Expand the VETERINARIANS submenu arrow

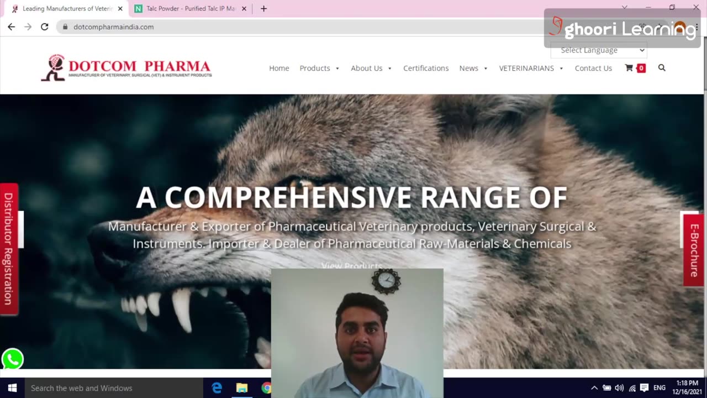pyautogui.click(x=561, y=69)
